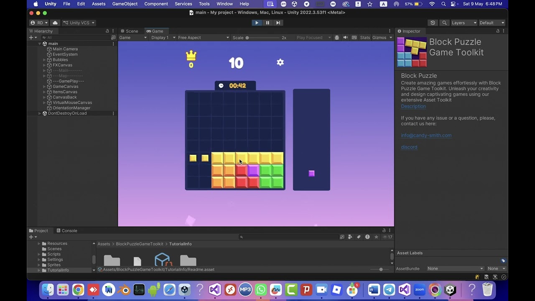
Task: Toggle Gizmos in the Game view
Action: 379,38
